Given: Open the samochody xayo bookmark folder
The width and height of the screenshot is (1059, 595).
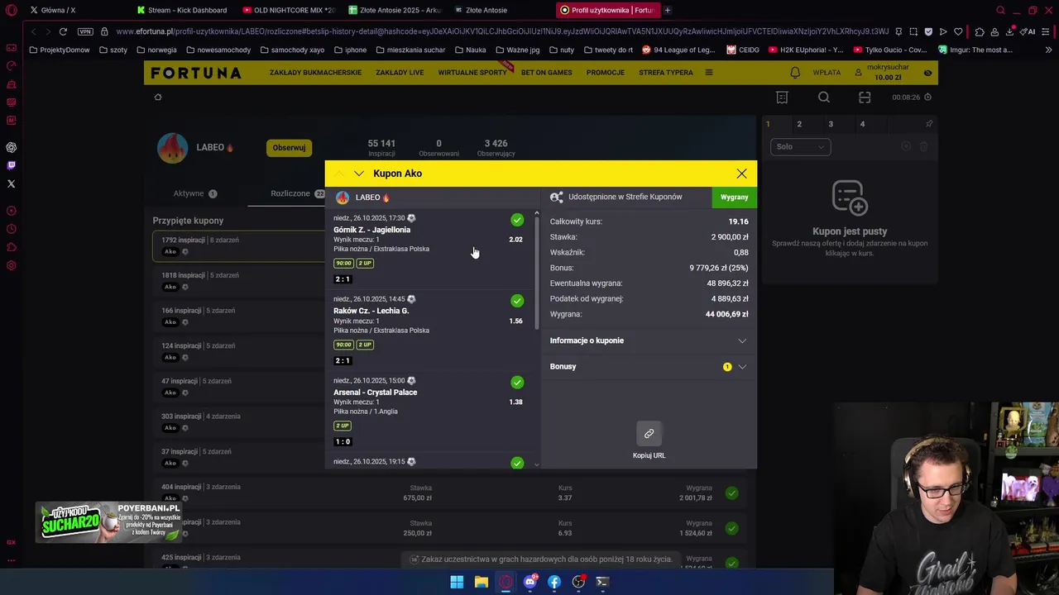Looking at the screenshot, I should (292, 50).
